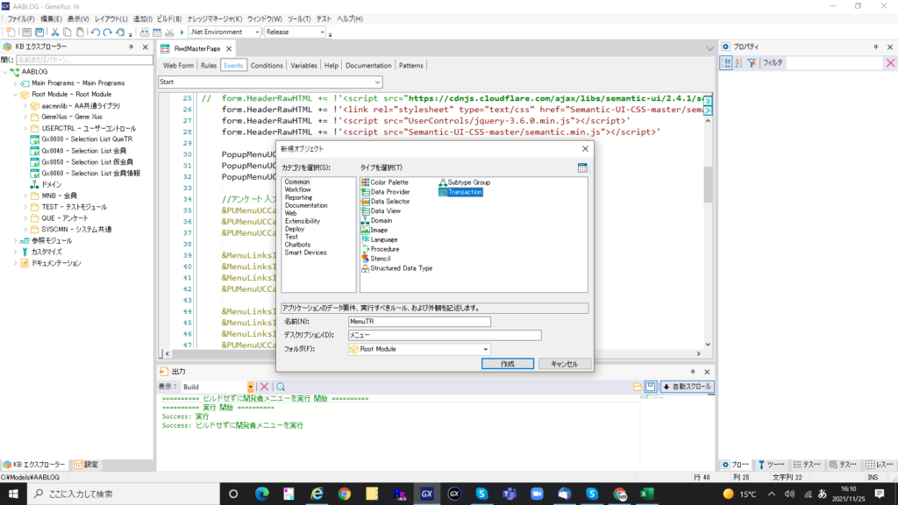This screenshot has height=505, width=898.
Task: Select the Reporting category in dialog
Action: [x=298, y=197]
